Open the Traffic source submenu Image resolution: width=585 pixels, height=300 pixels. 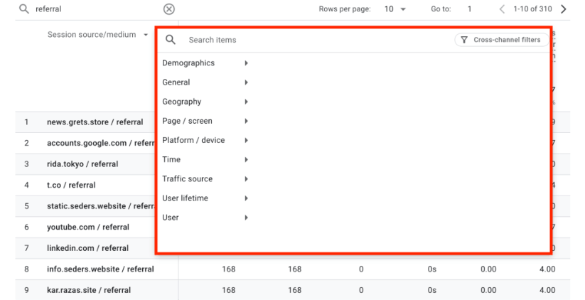(205, 178)
